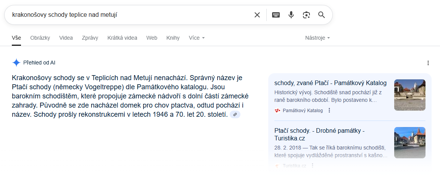Viewport: 440px width, 177px height.
Task: Clear the search query with X icon
Action: 257,15
